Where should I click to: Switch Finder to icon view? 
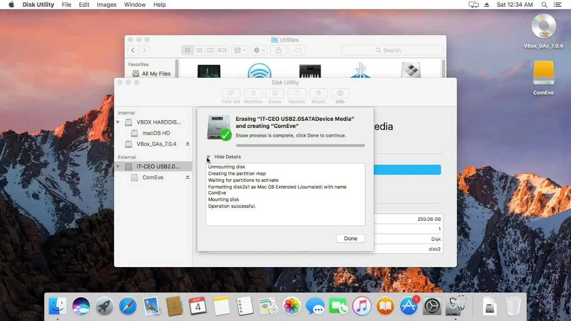[187, 50]
